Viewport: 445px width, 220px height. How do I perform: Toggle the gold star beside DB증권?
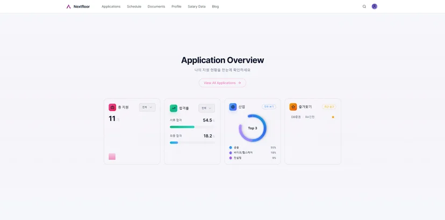[333, 117]
